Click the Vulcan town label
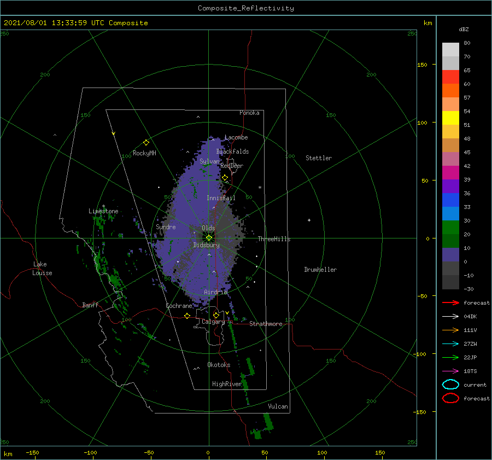This screenshot has height=460, width=492. pos(278,406)
